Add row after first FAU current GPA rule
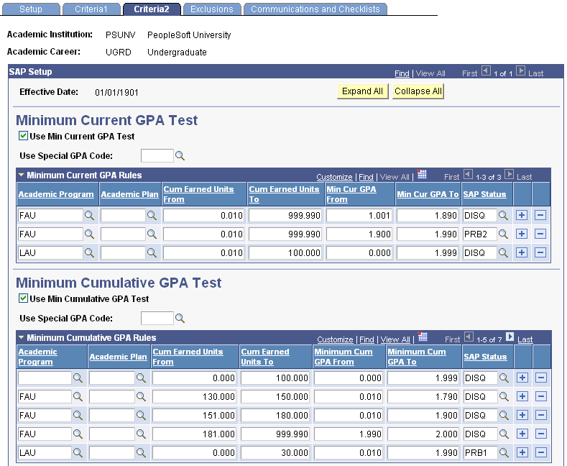This screenshot has height=466, width=567. click(x=522, y=215)
